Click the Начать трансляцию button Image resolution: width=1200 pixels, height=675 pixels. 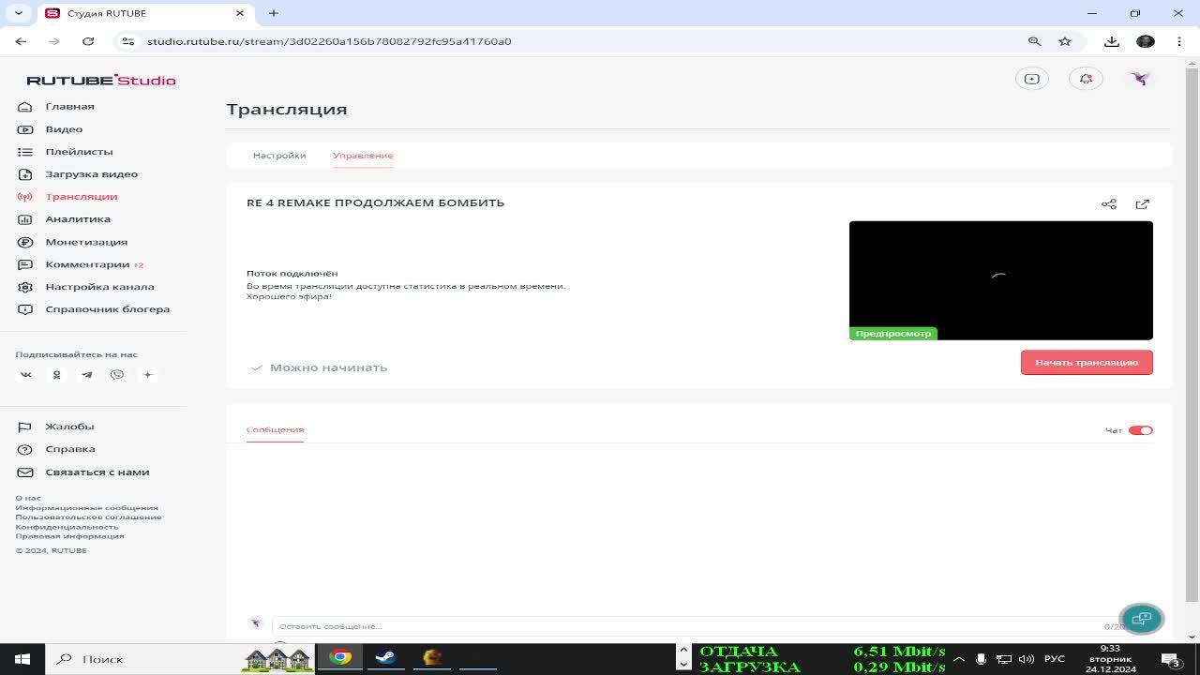click(x=1087, y=363)
